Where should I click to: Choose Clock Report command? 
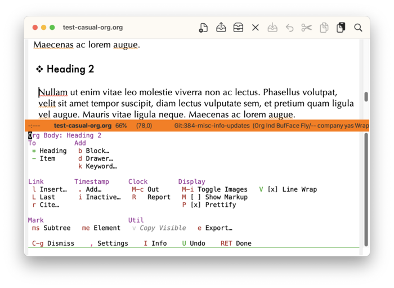[x=151, y=197]
